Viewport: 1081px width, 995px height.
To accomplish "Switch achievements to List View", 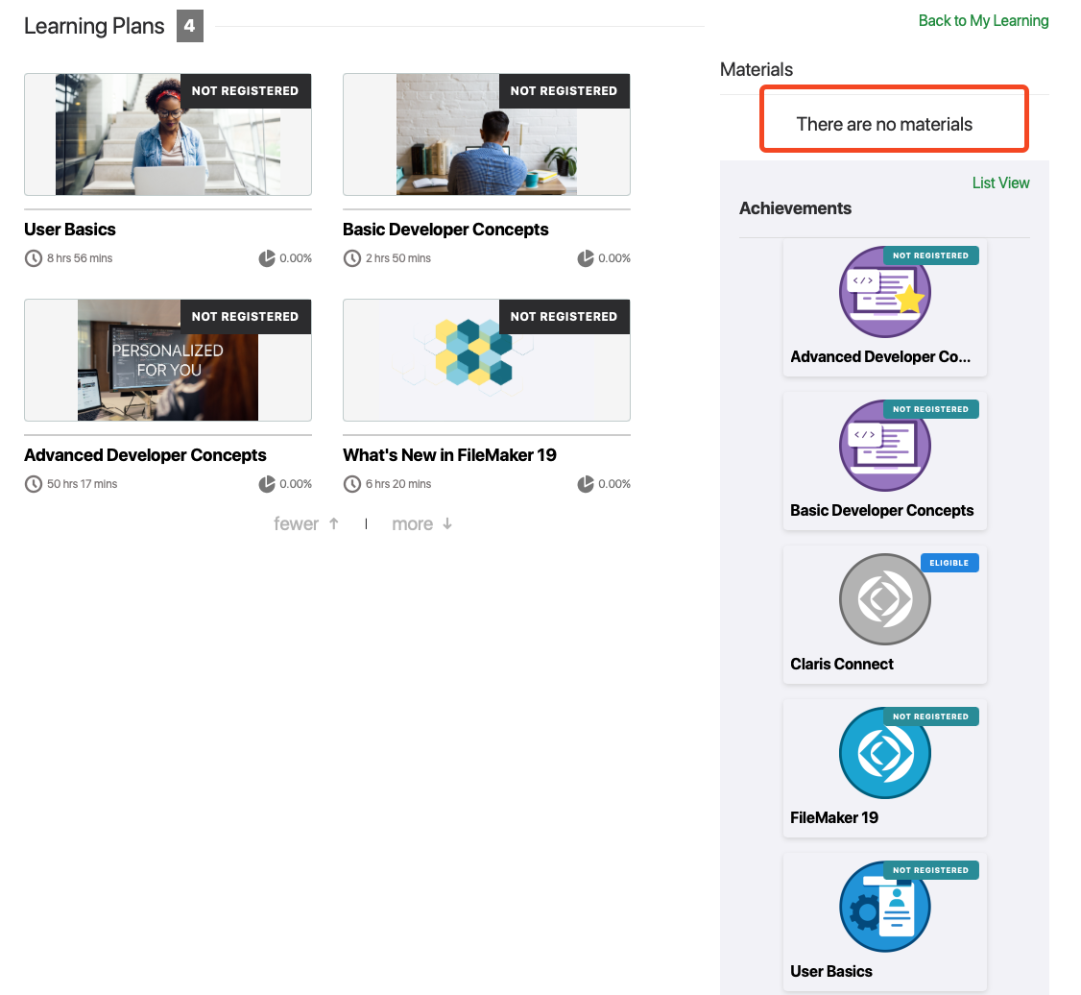I will click(x=1000, y=182).
